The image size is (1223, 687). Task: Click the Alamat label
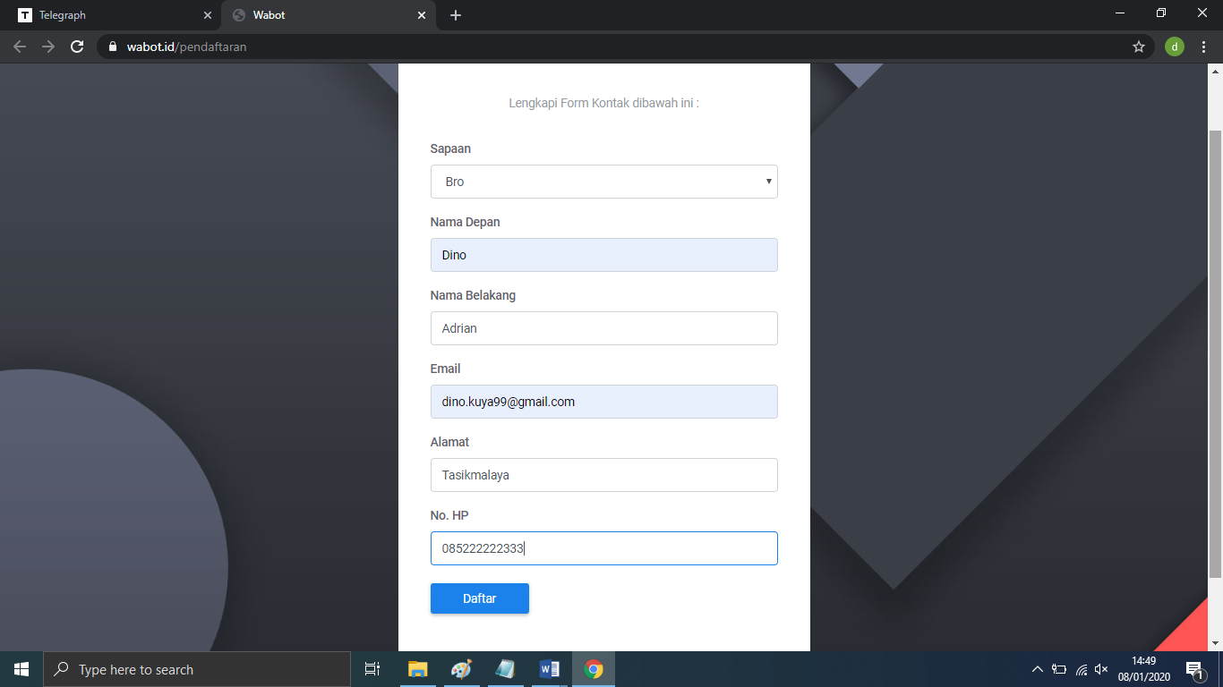click(x=449, y=442)
